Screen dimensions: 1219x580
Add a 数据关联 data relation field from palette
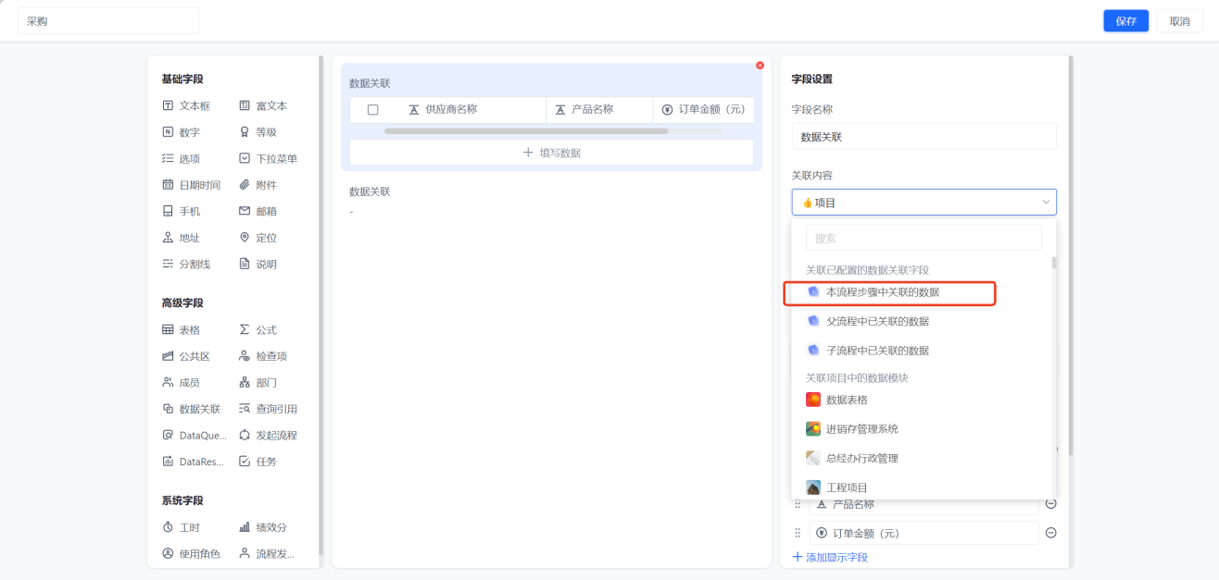[192, 409]
